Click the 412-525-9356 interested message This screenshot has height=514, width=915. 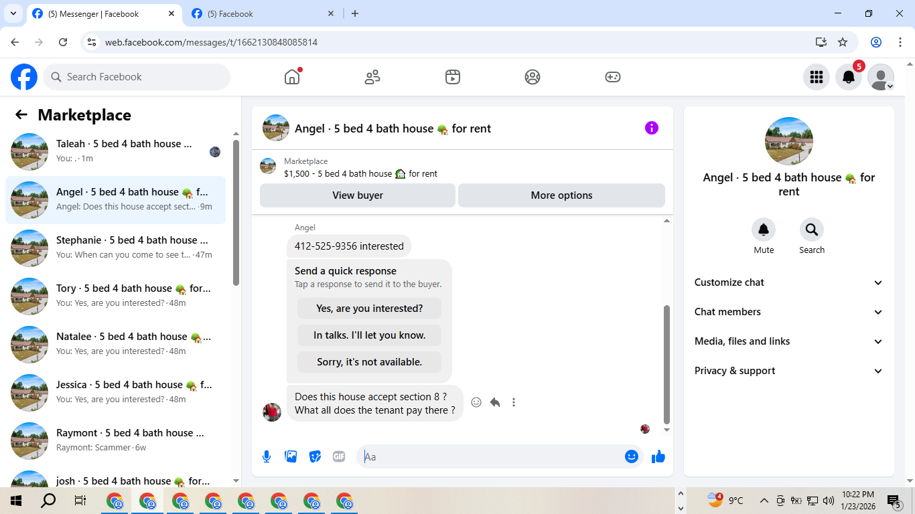(x=349, y=246)
